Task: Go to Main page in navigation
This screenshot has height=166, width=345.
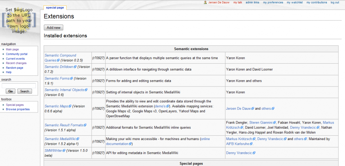Action: coord(12,49)
